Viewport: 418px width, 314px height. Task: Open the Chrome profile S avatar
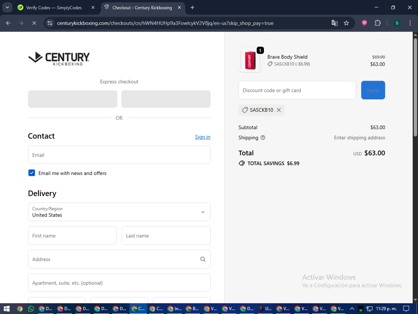point(397,23)
